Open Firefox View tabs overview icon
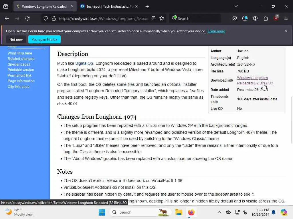The height and width of the screenshot is (219, 293). [x=6, y=7]
